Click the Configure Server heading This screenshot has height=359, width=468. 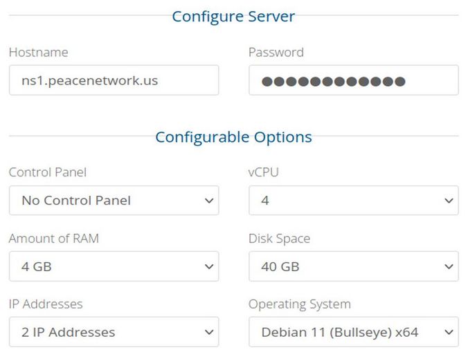(x=233, y=17)
